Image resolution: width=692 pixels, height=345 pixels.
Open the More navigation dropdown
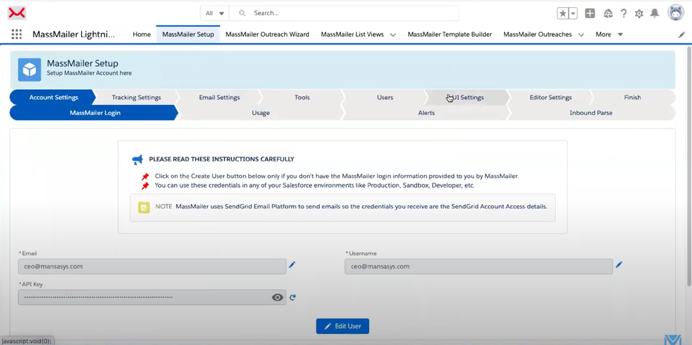[x=609, y=34]
